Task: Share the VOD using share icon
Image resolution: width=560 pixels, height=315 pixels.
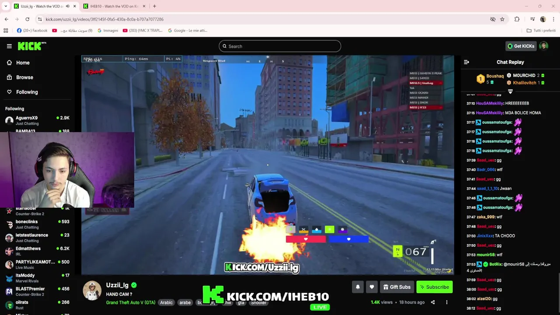Action: (433, 302)
